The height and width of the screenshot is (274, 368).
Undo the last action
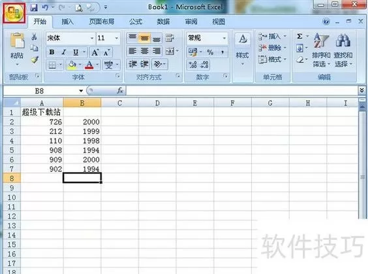tap(45, 8)
